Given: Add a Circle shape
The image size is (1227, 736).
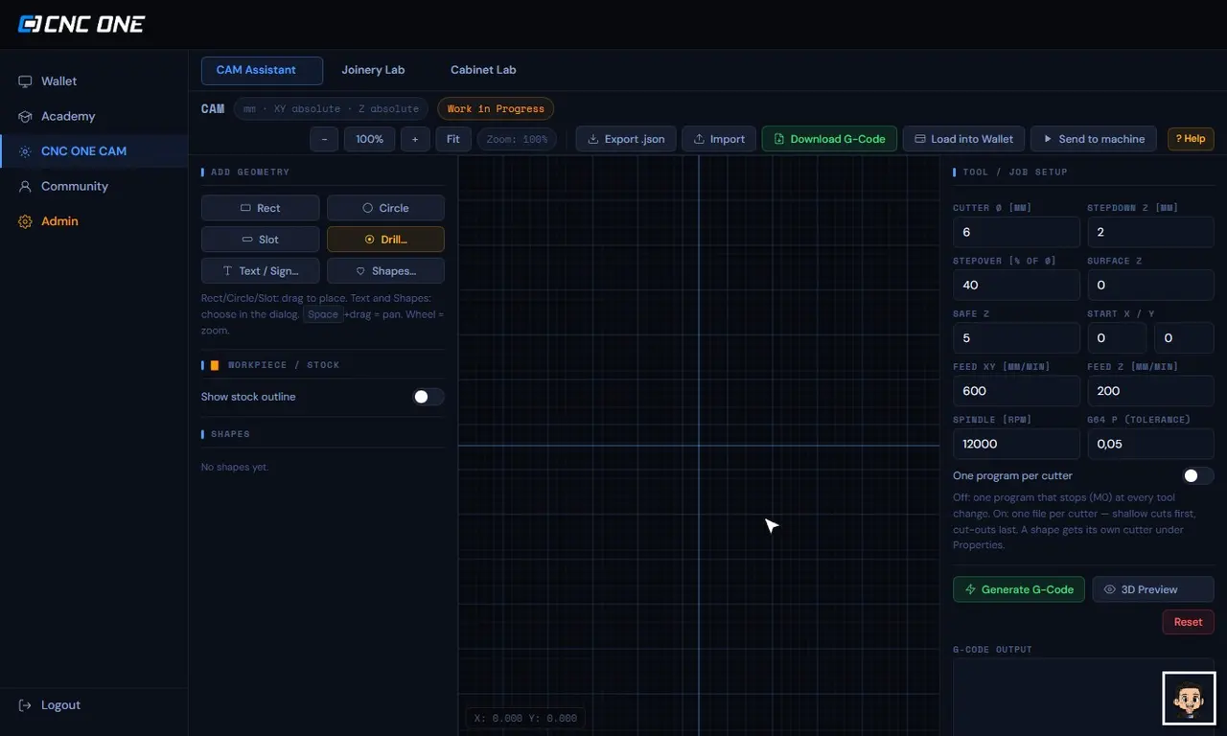Looking at the screenshot, I should point(385,208).
